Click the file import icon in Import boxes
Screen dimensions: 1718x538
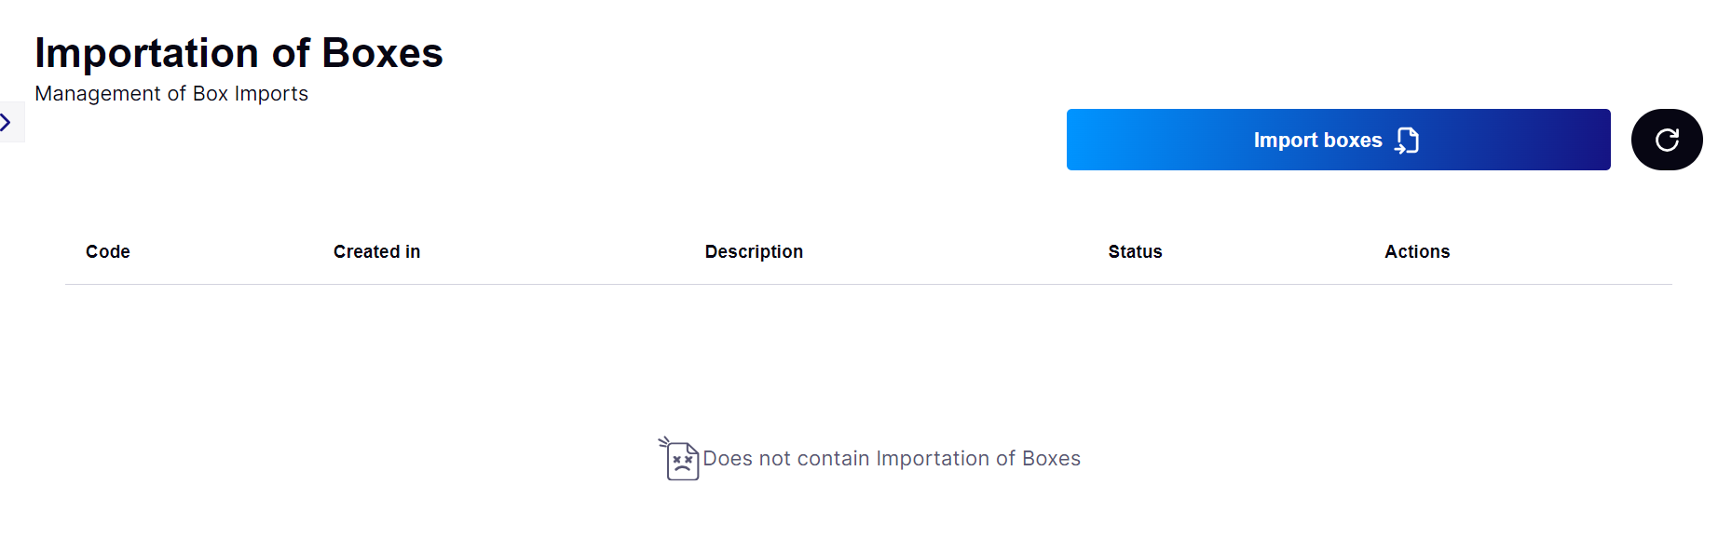pos(1407,141)
